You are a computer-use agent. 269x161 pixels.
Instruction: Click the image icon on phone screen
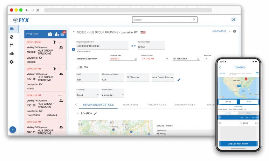pos(257,73)
